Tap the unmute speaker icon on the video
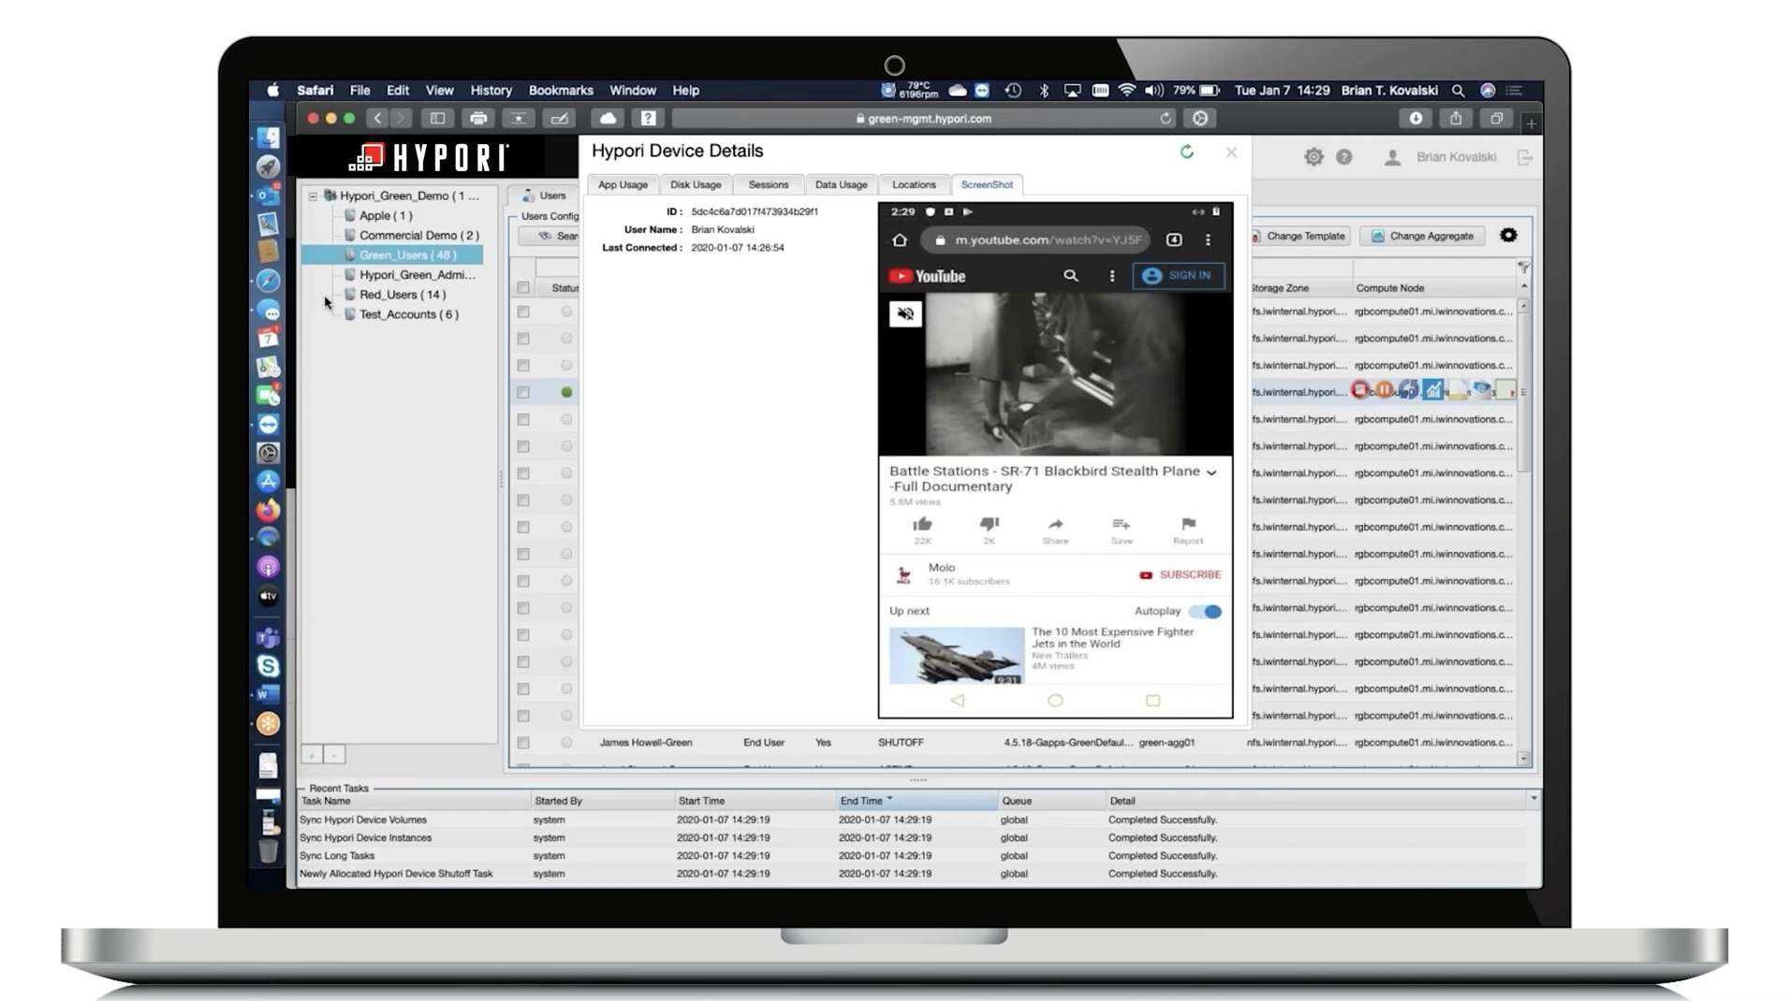This screenshot has height=1001, width=1790. pos(905,314)
